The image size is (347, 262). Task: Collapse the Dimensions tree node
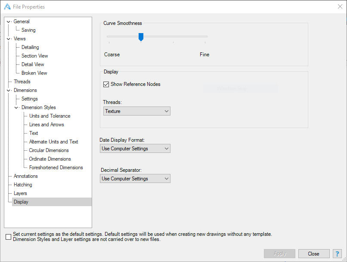(x=9, y=90)
